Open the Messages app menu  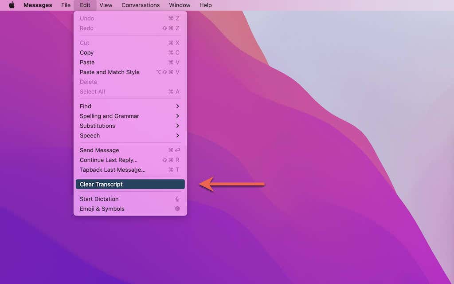(38, 5)
